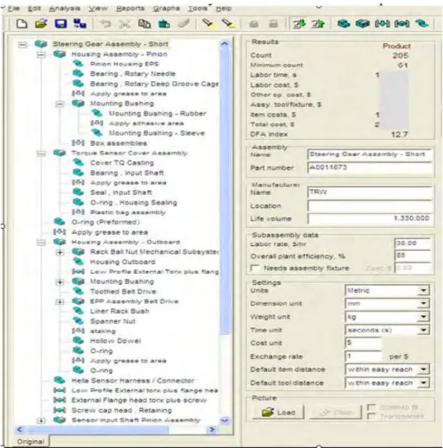Switch to the Original tab
The width and height of the screenshot is (443, 448).
pos(30,442)
